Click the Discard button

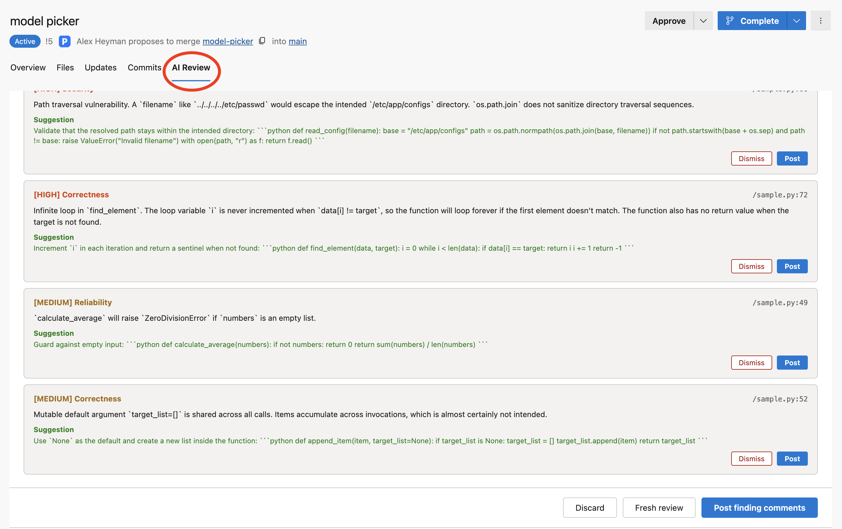point(590,507)
